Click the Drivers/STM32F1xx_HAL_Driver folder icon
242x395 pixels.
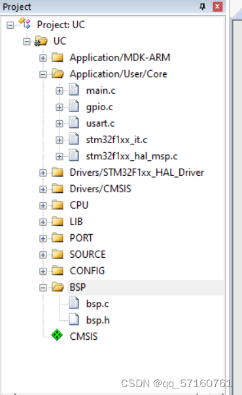pyautogui.click(x=58, y=172)
